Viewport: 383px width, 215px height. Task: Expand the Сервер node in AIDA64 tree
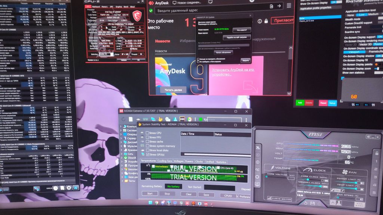tap(121, 138)
